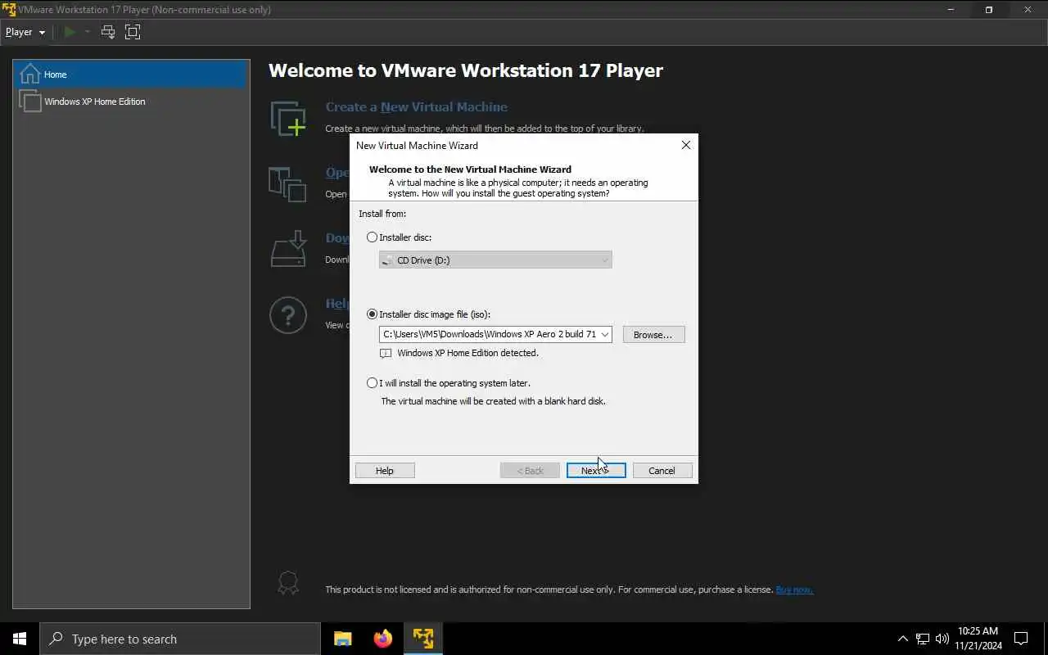This screenshot has width=1048, height=655.
Task: Click the taskbar search box
Action: (x=180, y=639)
